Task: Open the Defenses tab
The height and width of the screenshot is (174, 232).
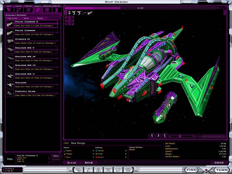Action: pyautogui.click(x=47, y=9)
